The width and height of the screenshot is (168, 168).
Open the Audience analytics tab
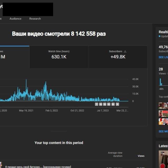(15, 19)
